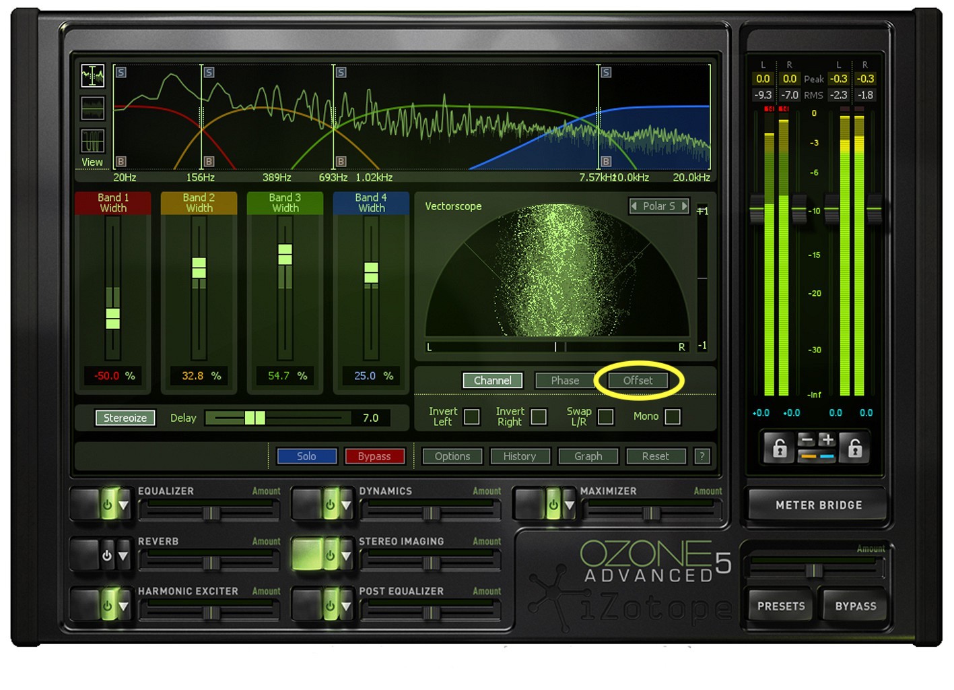Check the Invert Right checkbox
The height and width of the screenshot is (690, 954).
539,417
